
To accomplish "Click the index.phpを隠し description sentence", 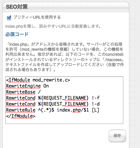I will 53,26.
